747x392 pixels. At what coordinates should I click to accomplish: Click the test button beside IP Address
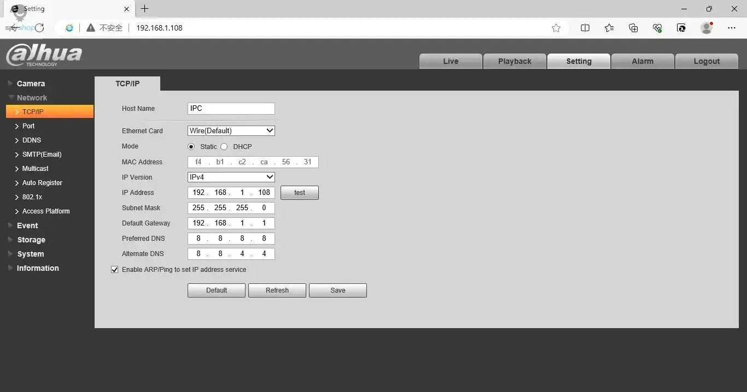pyautogui.click(x=299, y=193)
